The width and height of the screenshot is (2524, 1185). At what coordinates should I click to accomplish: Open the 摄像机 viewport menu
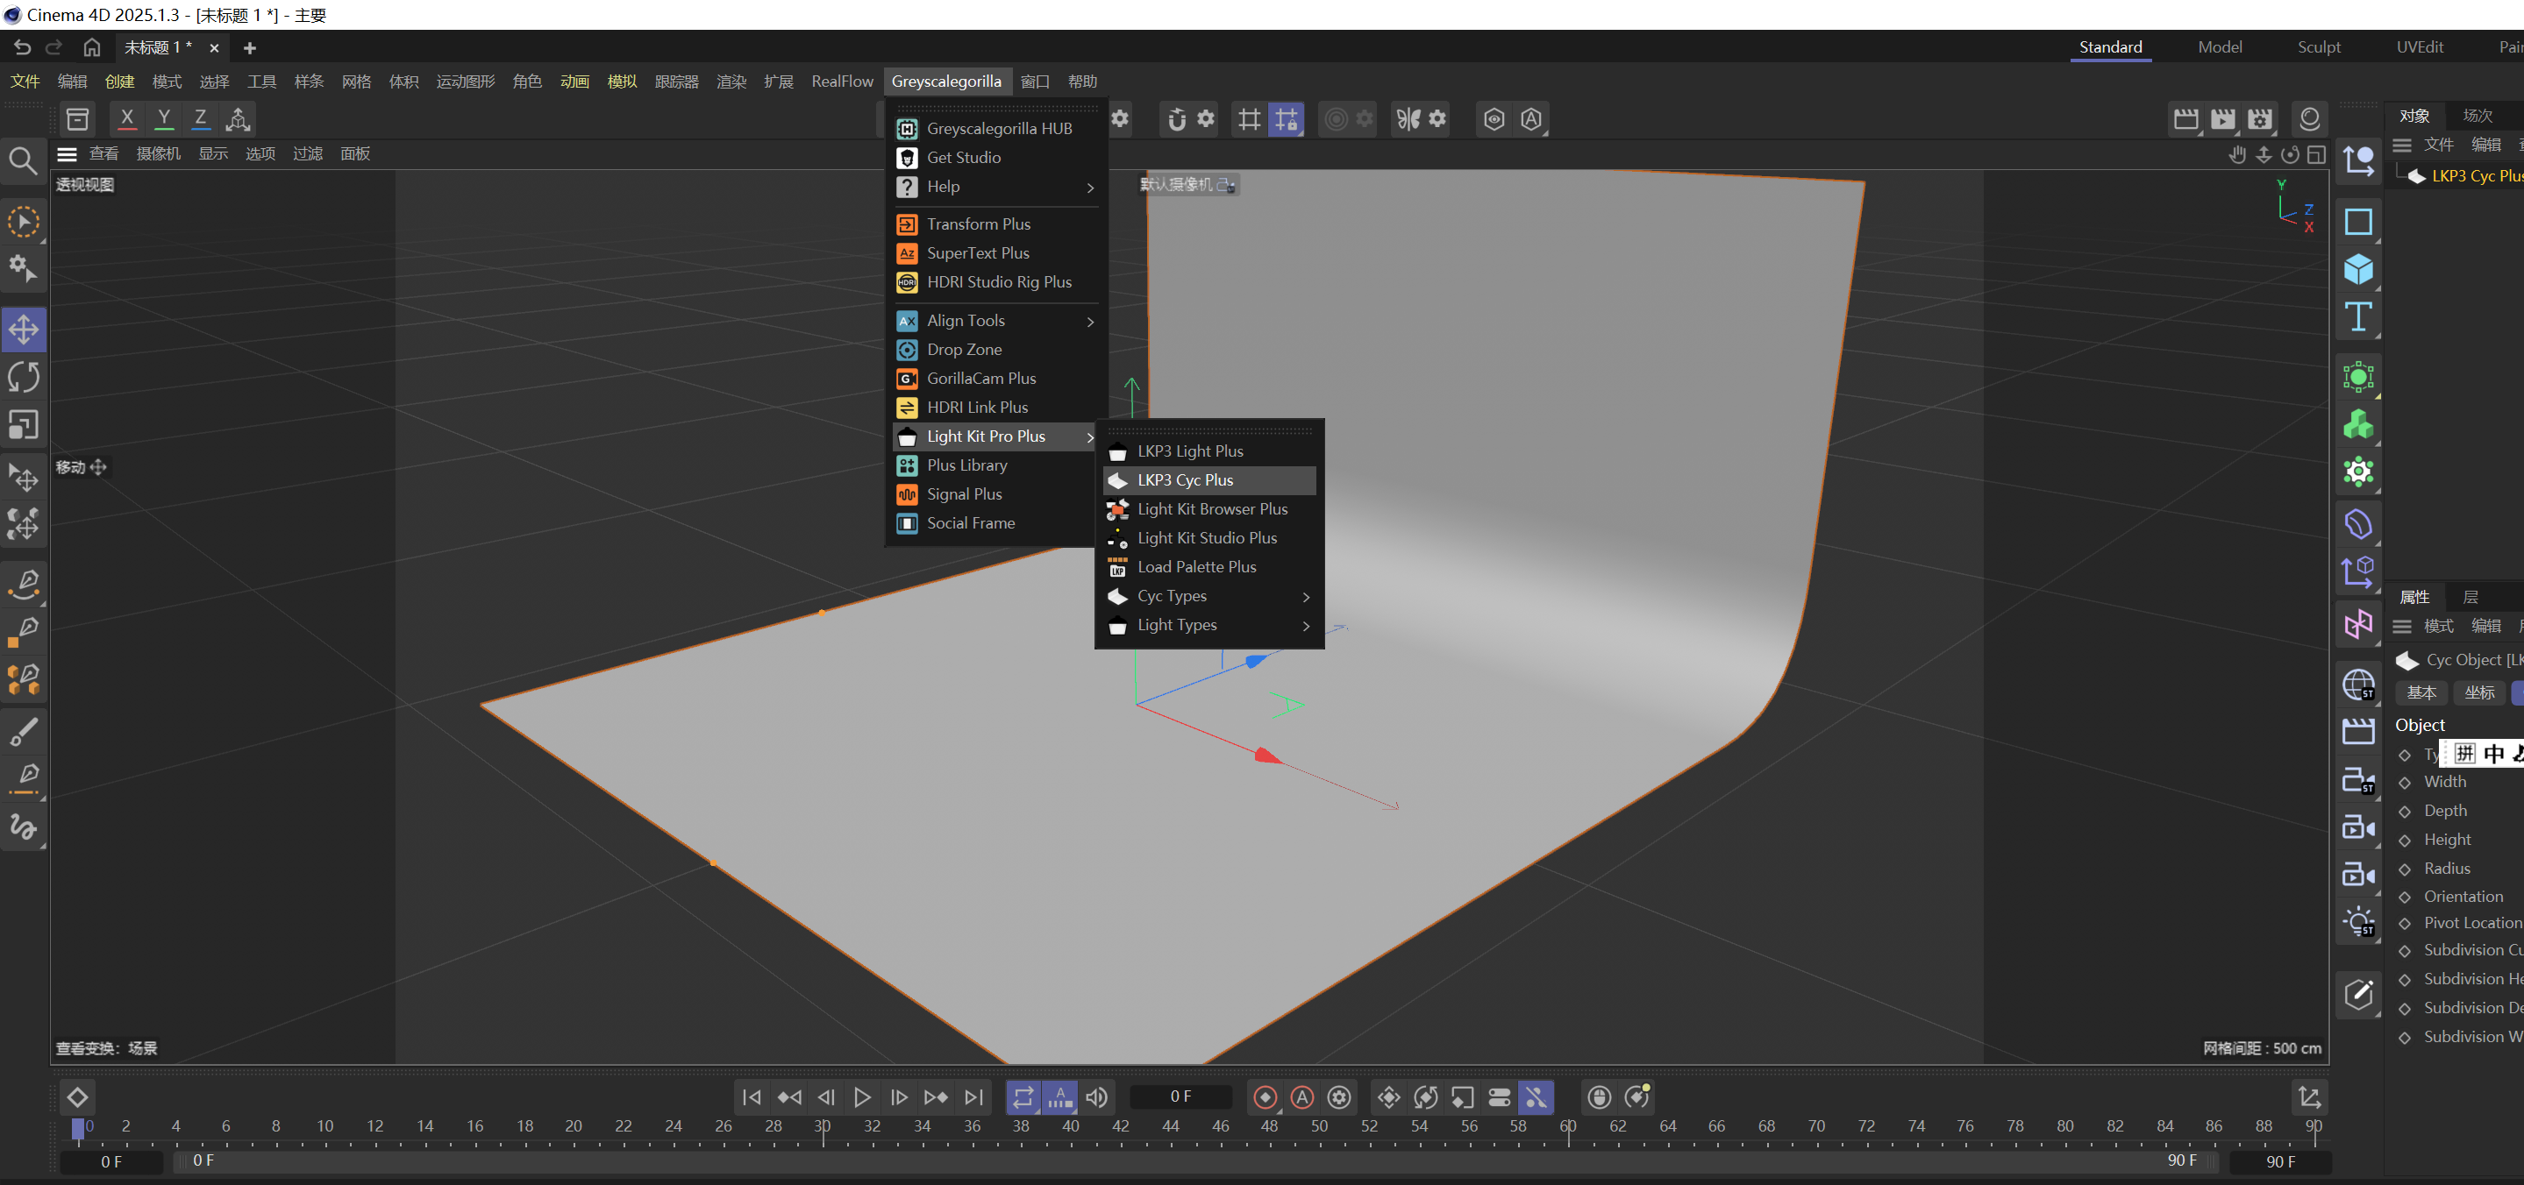pyautogui.click(x=158, y=153)
